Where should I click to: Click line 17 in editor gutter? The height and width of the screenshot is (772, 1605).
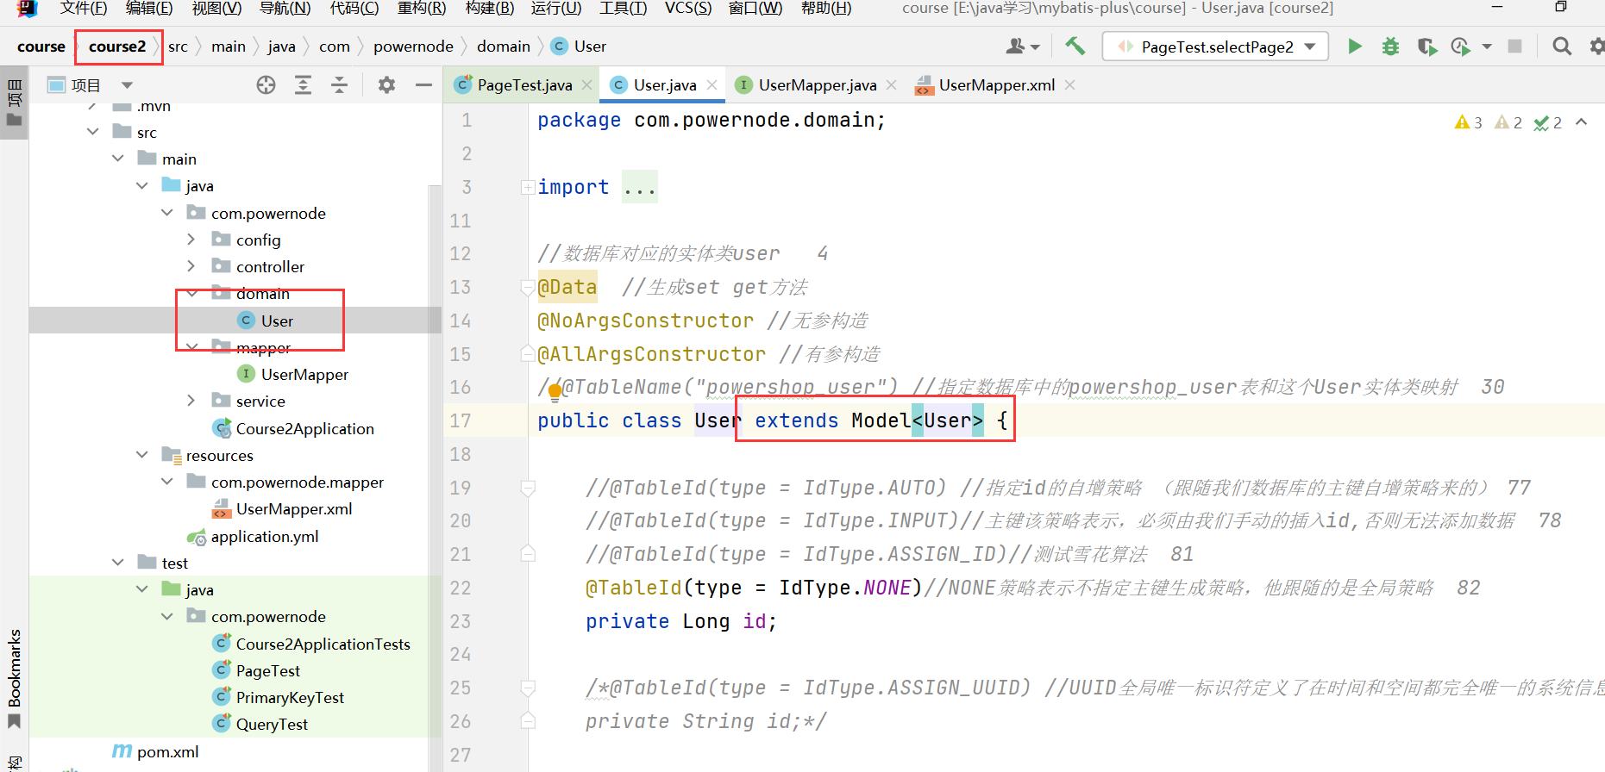(x=461, y=420)
